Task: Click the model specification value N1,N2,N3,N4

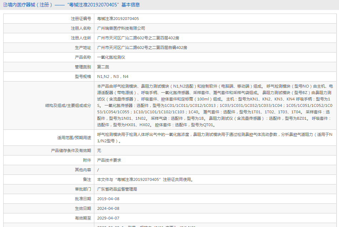Action: coord(113,77)
